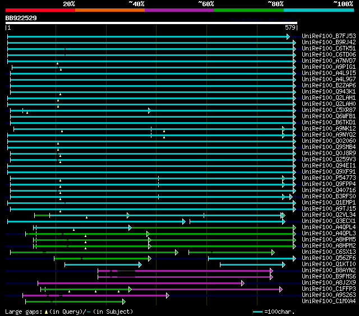359x316 pixels.
Task: Open the UniRef100_A9PIG1 hit label
Action: [x=329, y=67]
